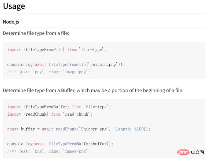
Task: Click the first import keyword in top code block
Action: click(14, 50)
